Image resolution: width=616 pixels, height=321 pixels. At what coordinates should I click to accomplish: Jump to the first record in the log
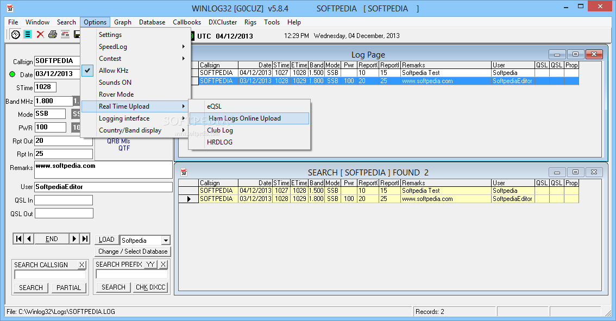point(18,239)
